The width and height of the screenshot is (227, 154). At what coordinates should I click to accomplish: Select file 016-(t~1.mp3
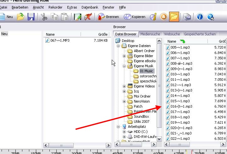click(181, 106)
